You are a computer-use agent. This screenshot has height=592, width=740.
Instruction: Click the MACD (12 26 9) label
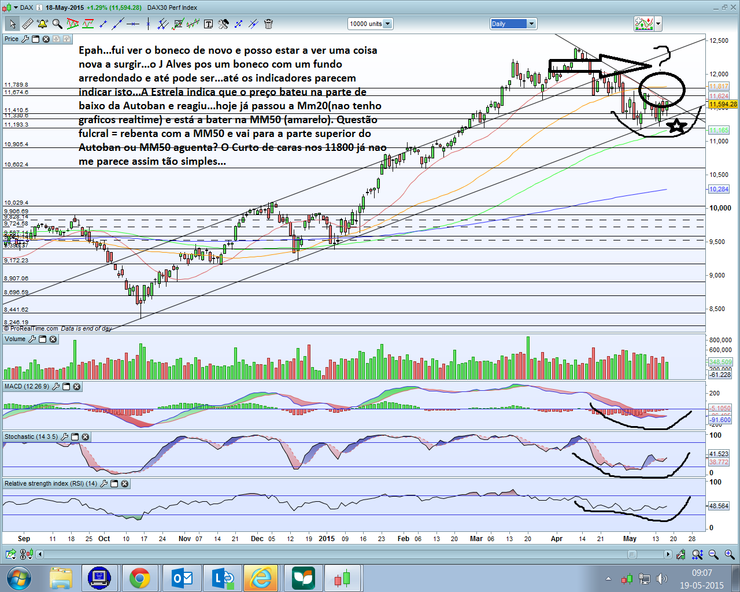point(27,386)
